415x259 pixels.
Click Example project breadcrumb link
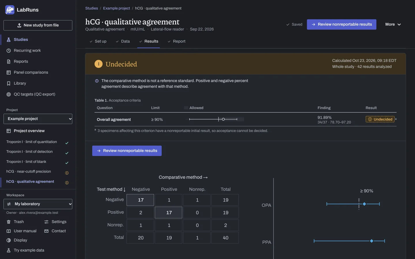point(116,8)
